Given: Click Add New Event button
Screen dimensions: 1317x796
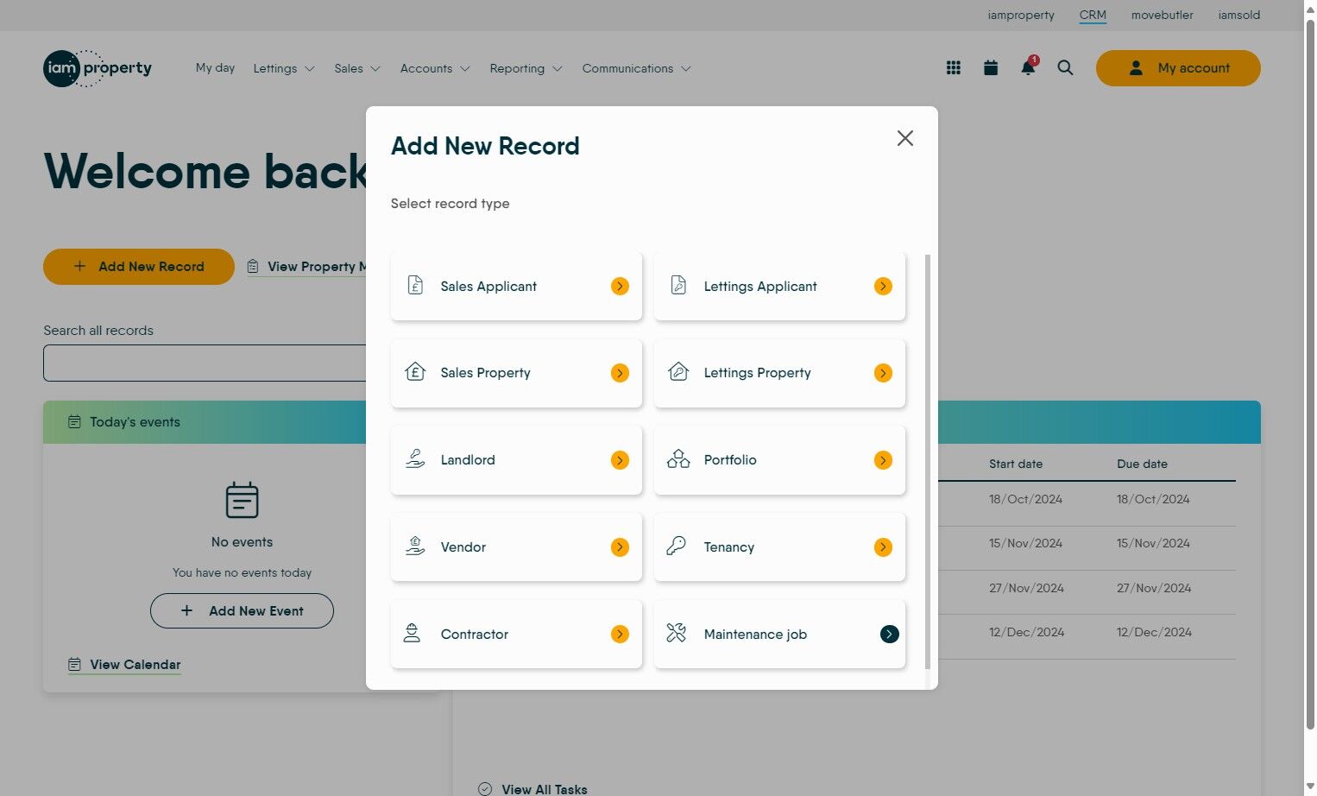Looking at the screenshot, I should pyautogui.click(x=242, y=610).
